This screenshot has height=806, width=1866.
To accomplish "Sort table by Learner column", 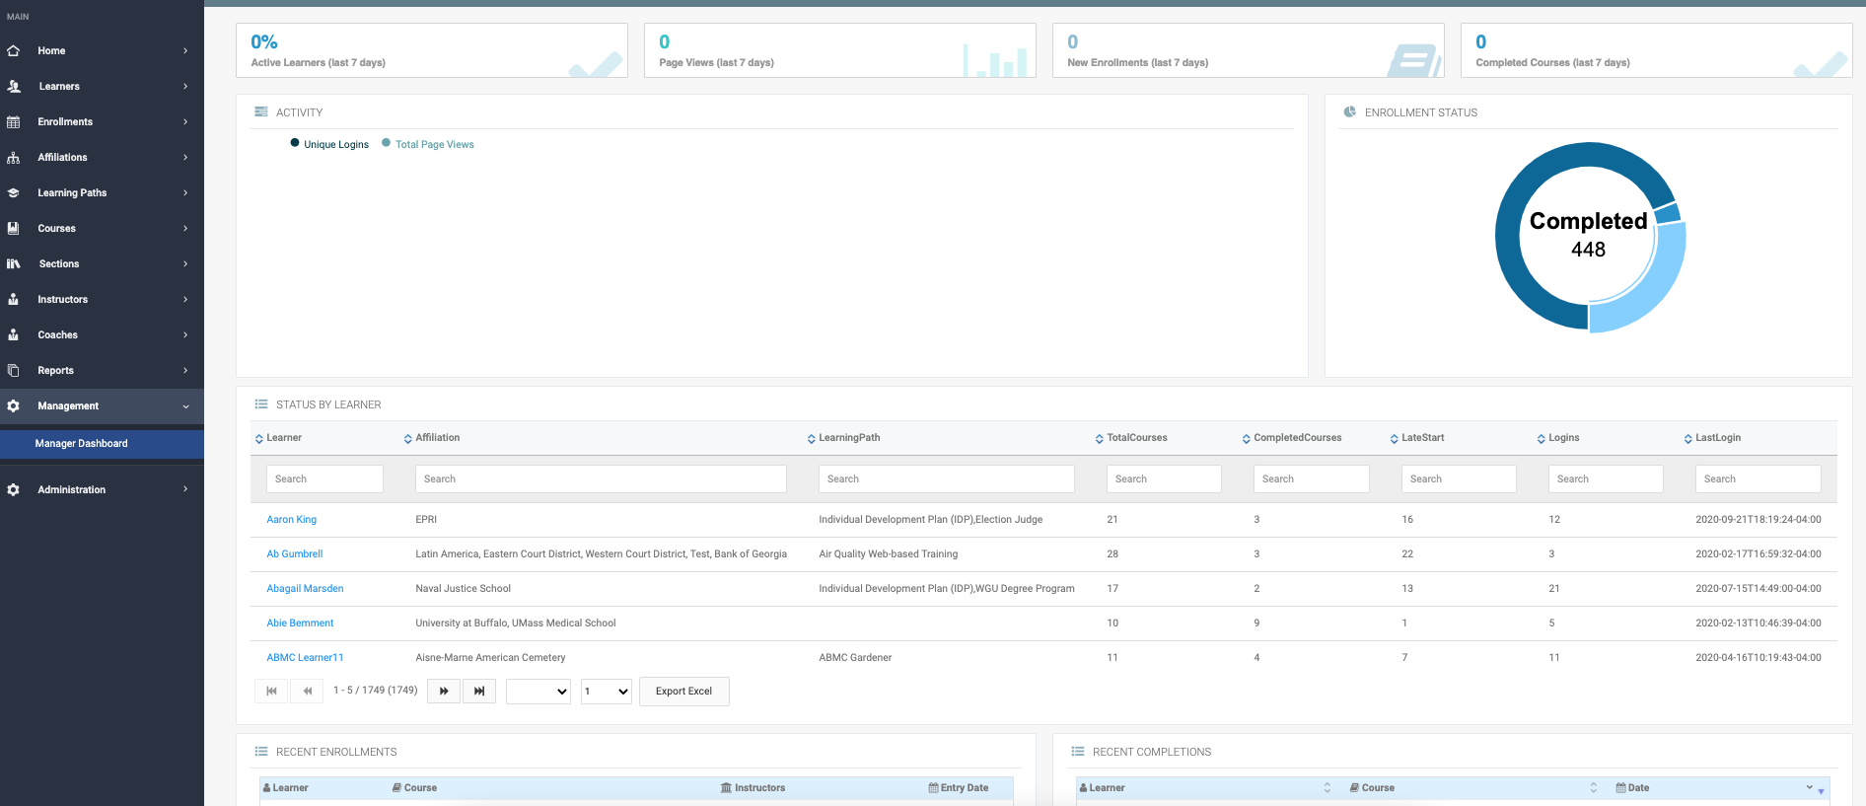I will point(283,438).
